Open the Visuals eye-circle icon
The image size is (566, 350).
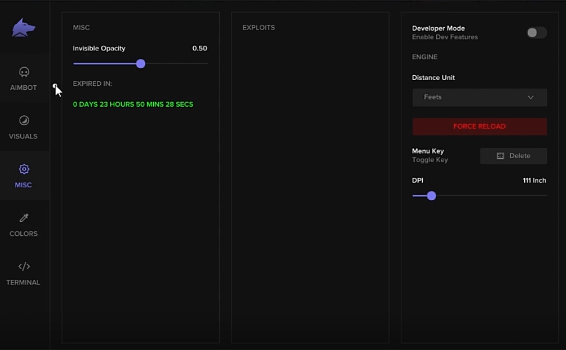pos(24,121)
